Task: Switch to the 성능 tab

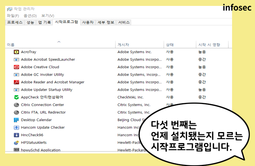Action: coord(30,23)
